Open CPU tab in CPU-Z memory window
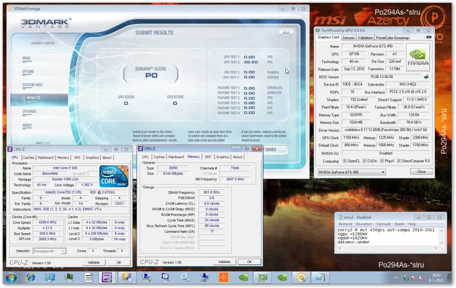456x288 pixels. coord(146,157)
